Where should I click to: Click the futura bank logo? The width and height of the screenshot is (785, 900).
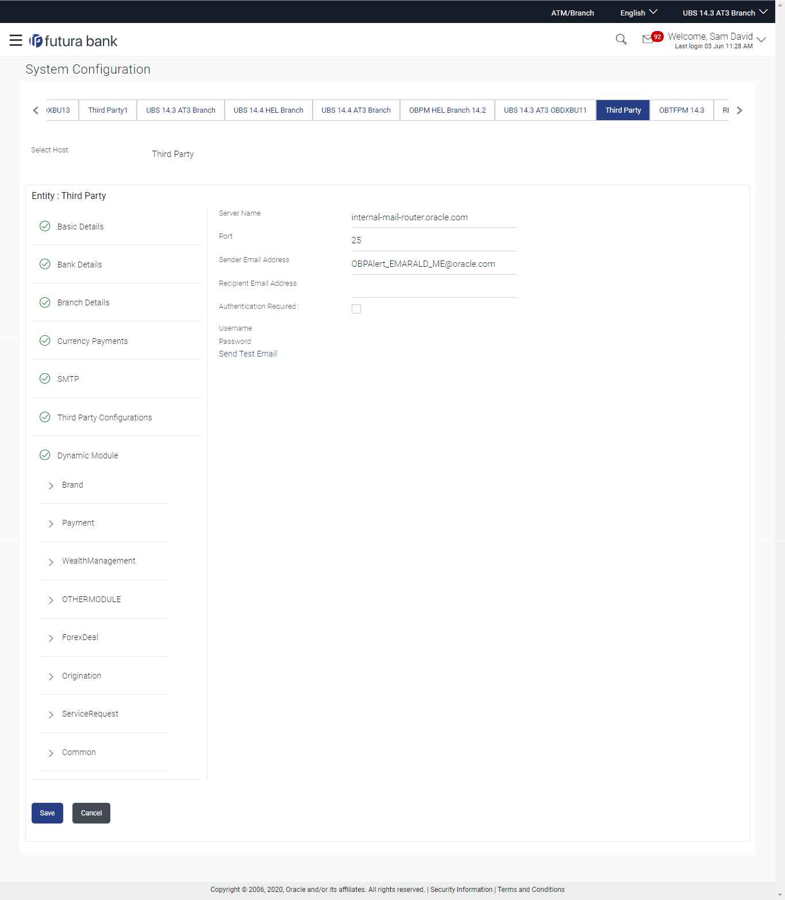pos(74,41)
